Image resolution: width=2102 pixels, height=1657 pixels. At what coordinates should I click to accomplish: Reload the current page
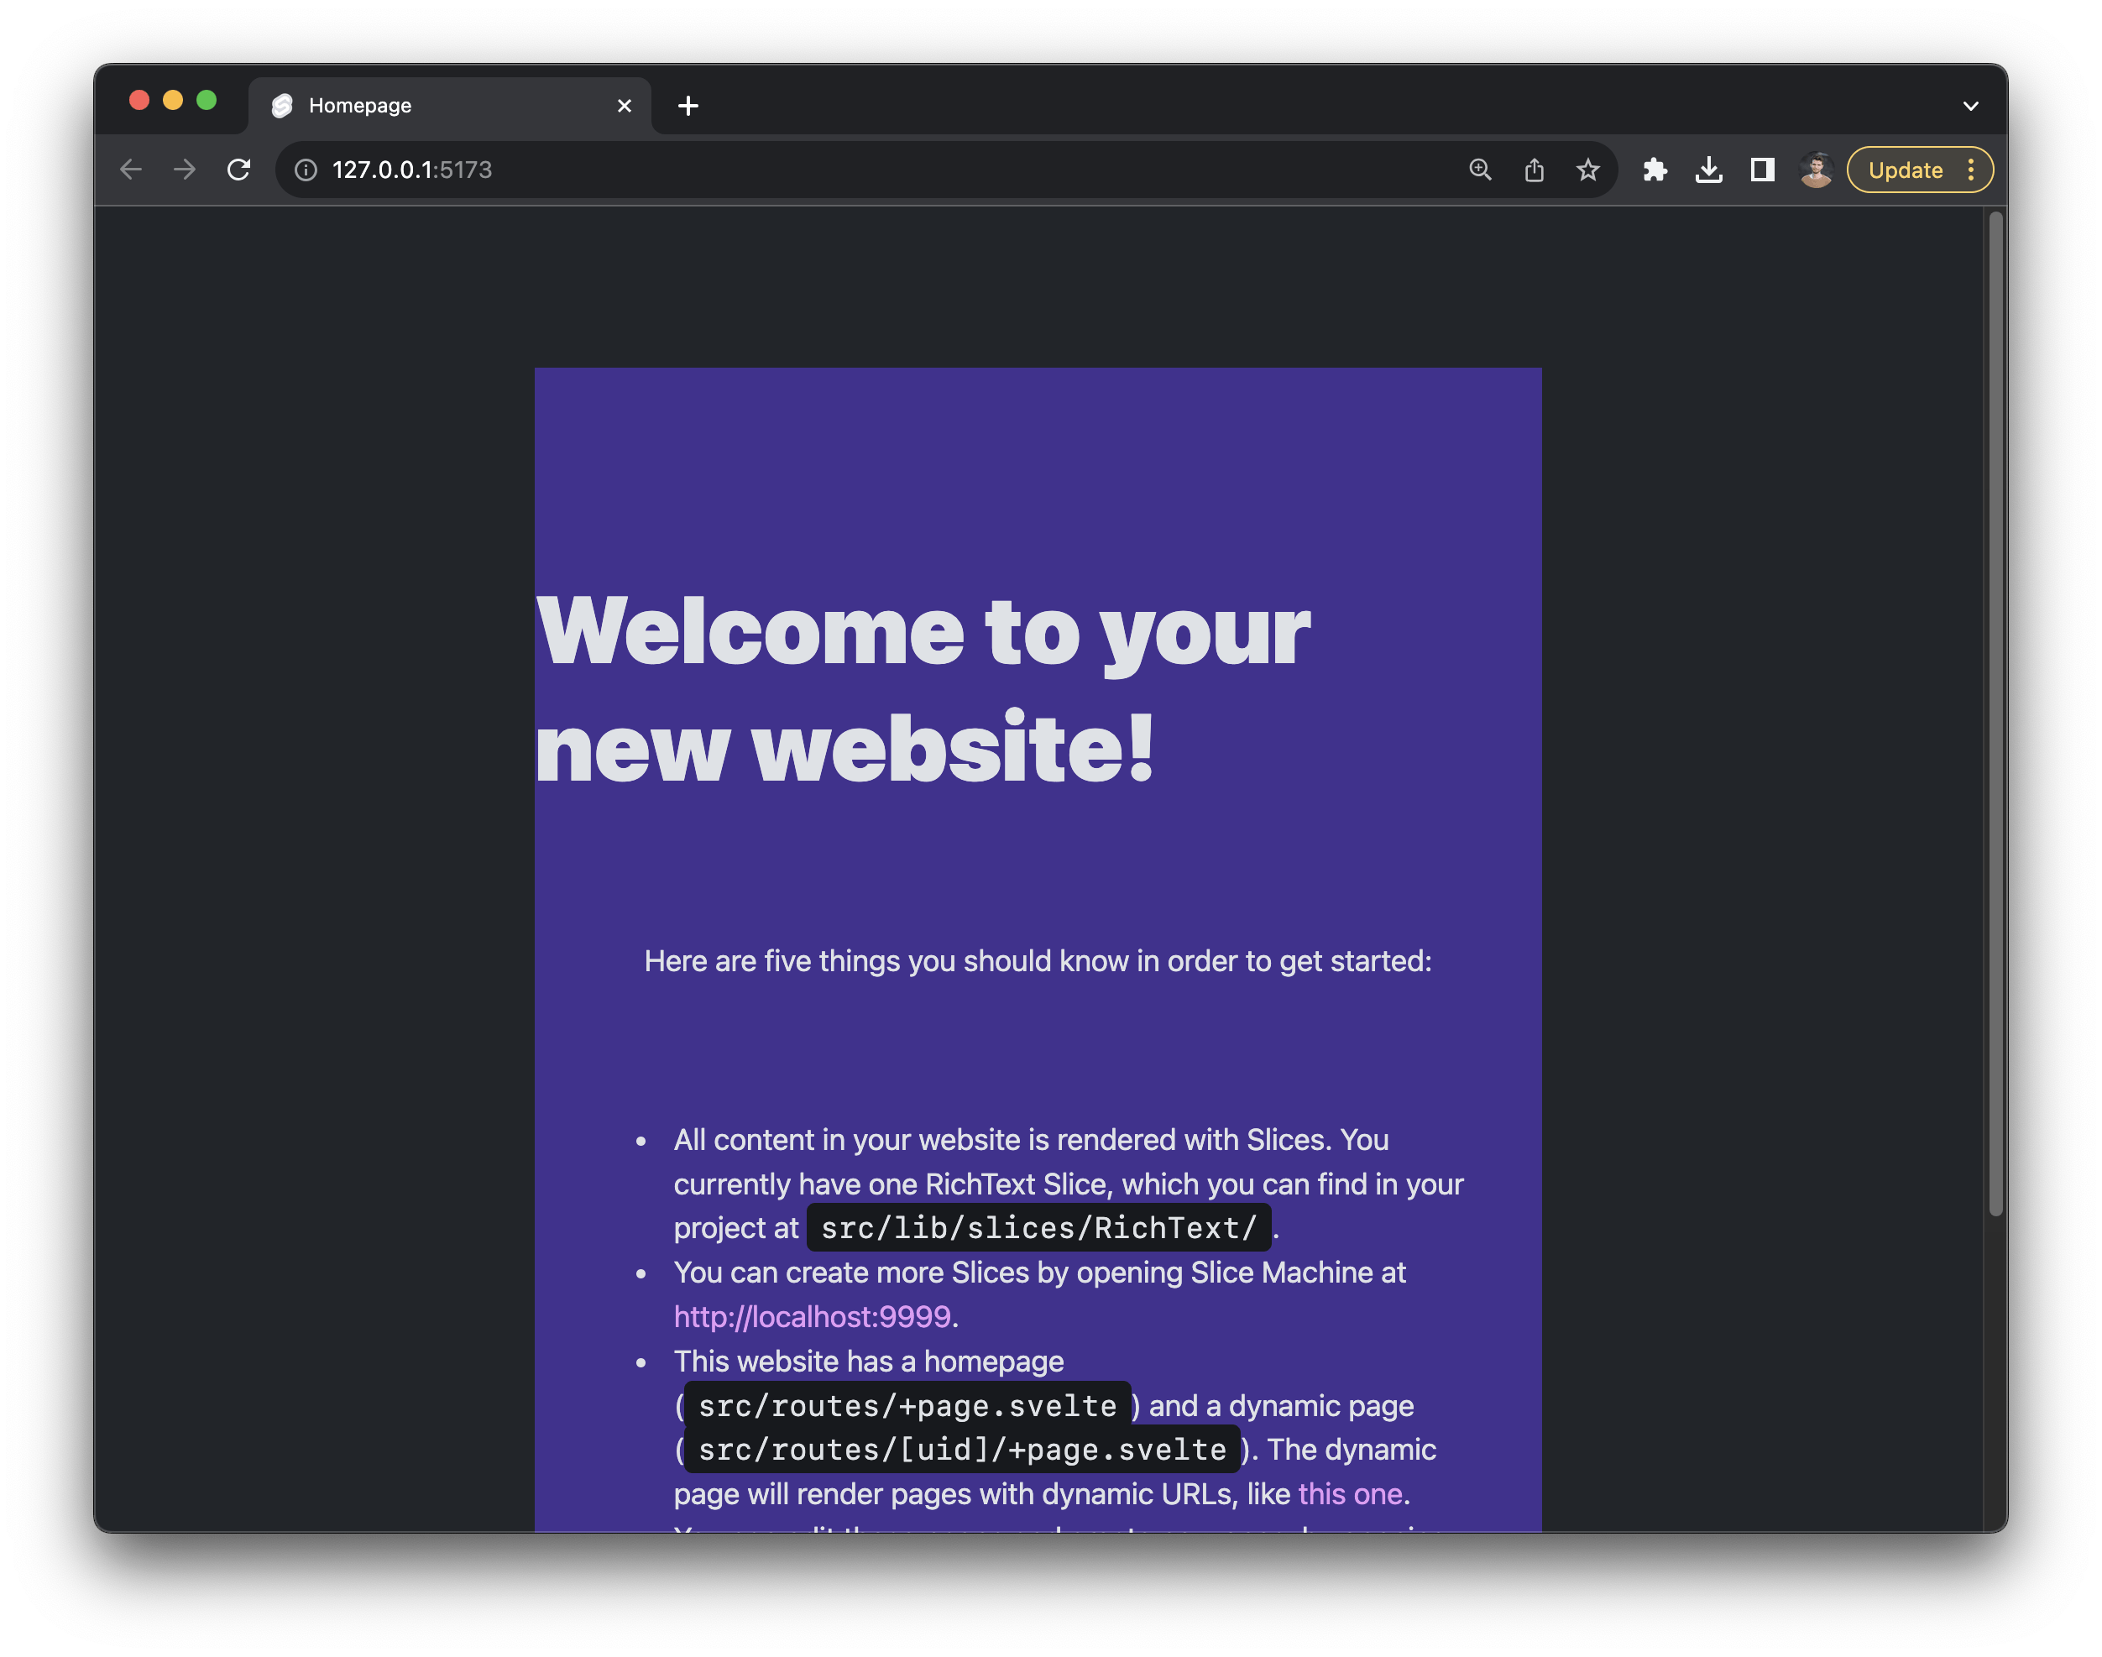238,170
